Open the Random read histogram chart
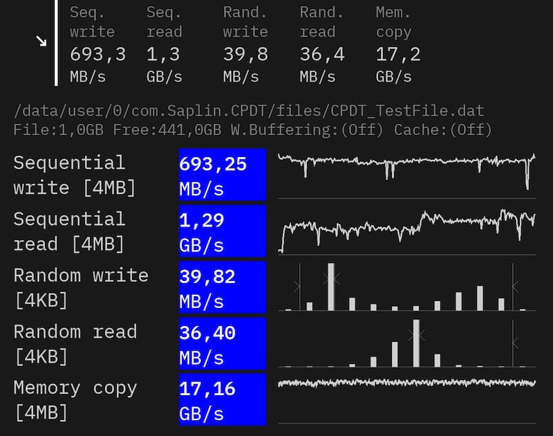This screenshot has width=553, height=436. [x=406, y=343]
